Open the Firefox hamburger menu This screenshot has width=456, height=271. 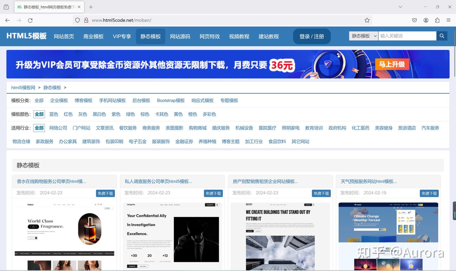click(449, 20)
